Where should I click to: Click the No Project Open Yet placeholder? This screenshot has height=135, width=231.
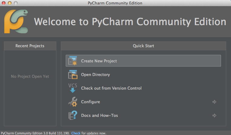[x=30, y=77]
